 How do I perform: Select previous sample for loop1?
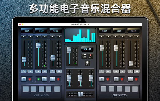point(23,37)
